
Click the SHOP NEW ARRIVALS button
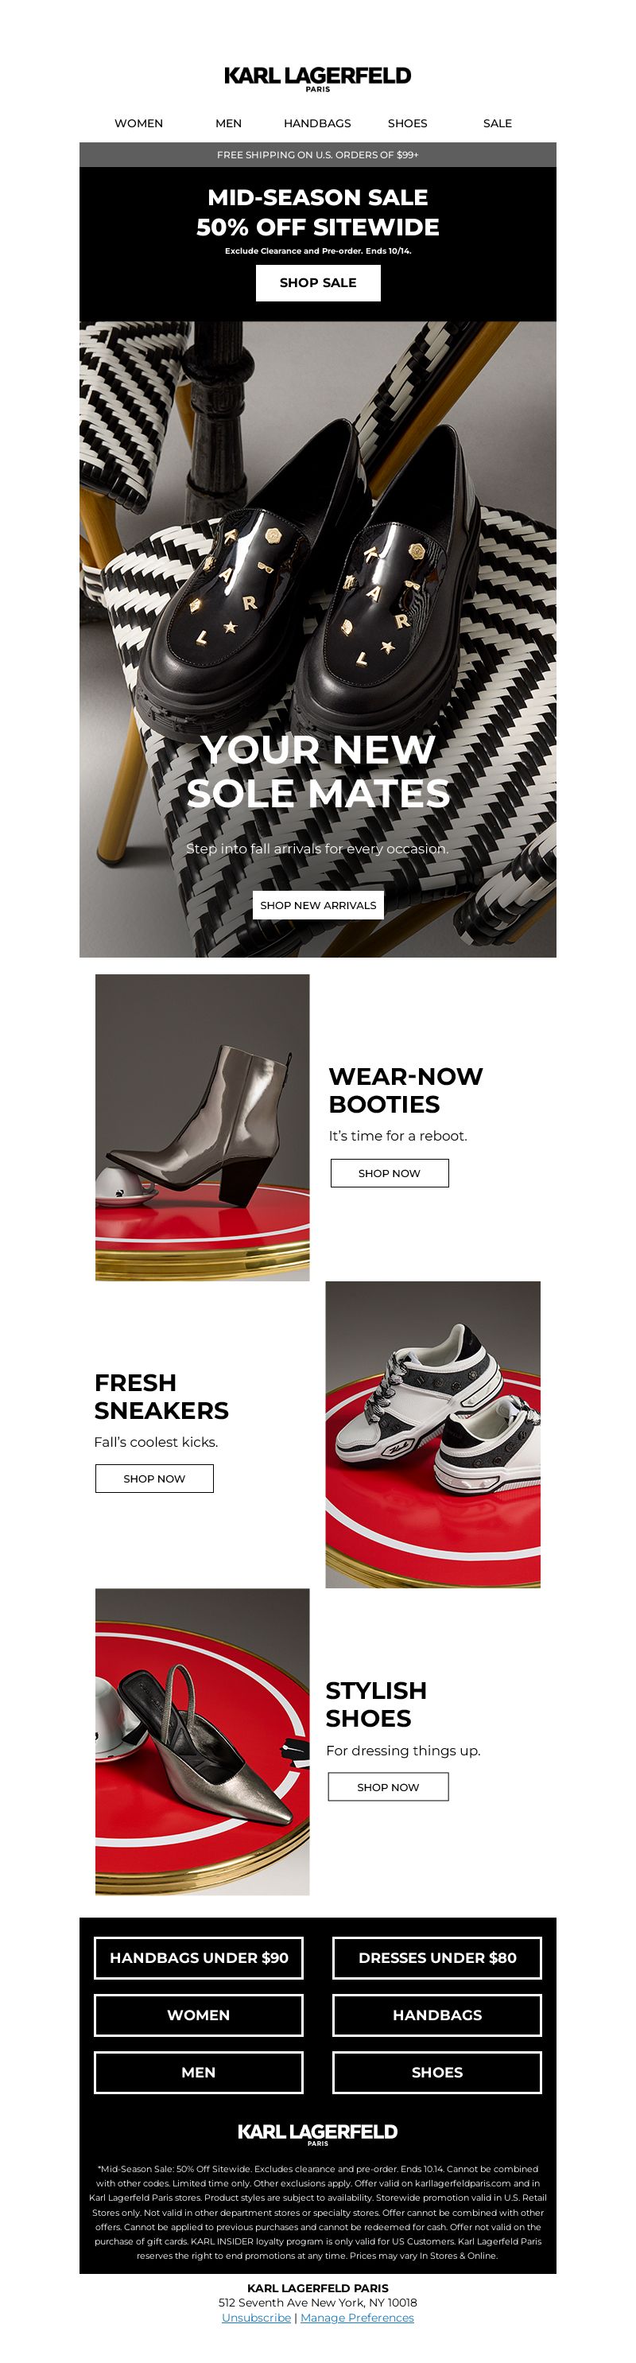(x=318, y=904)
